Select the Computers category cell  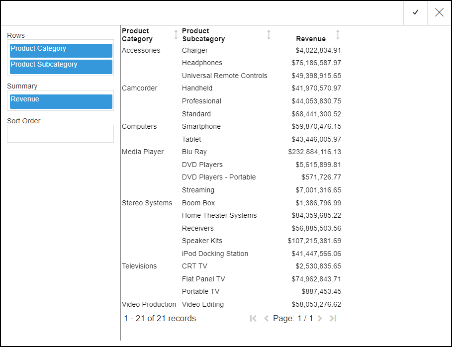[139, 127]
